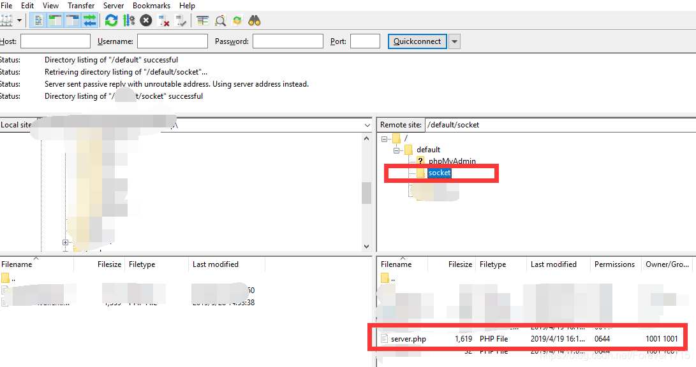Click log line Retrieving directory listing of "/default/socket"

coord(126,72)
